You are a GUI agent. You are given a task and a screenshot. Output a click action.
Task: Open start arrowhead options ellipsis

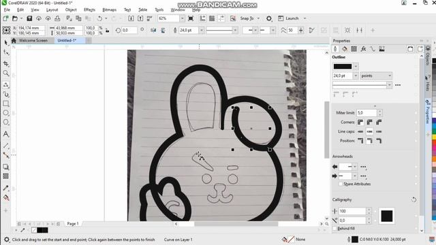(x=363, y=167)
